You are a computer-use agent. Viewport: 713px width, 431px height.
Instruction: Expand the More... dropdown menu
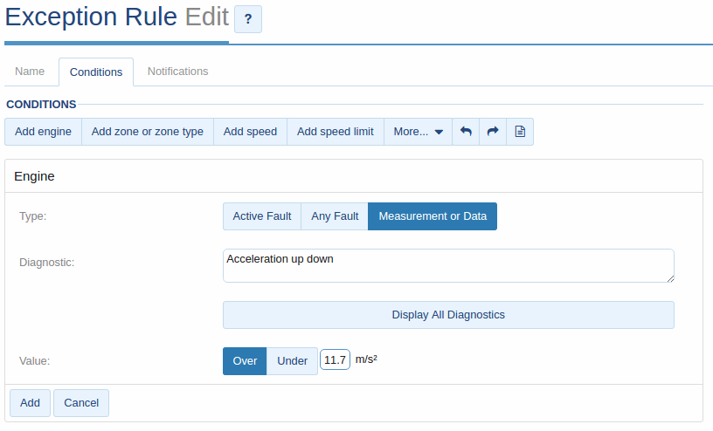tap(419, 132)
